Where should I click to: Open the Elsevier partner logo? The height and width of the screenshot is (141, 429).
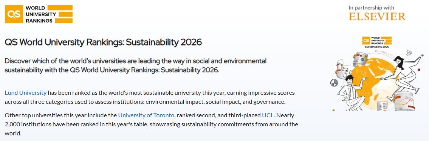click(377, 16)
